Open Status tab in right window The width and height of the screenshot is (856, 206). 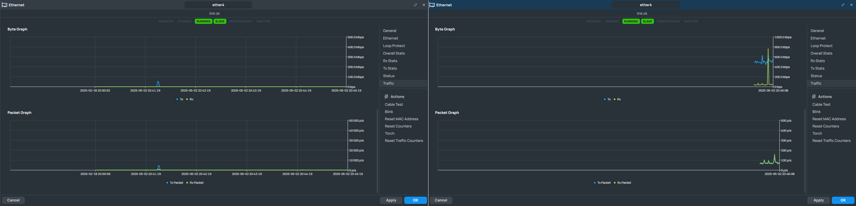[831, 76]
